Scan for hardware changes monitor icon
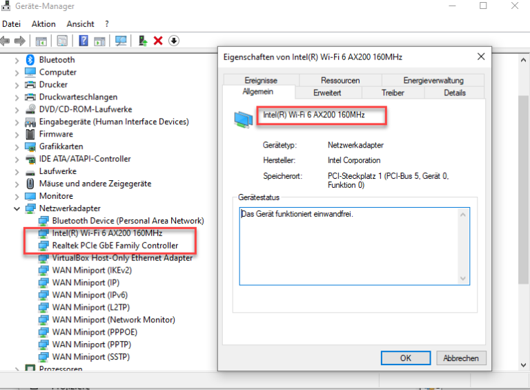 click(x=121, y=41)
